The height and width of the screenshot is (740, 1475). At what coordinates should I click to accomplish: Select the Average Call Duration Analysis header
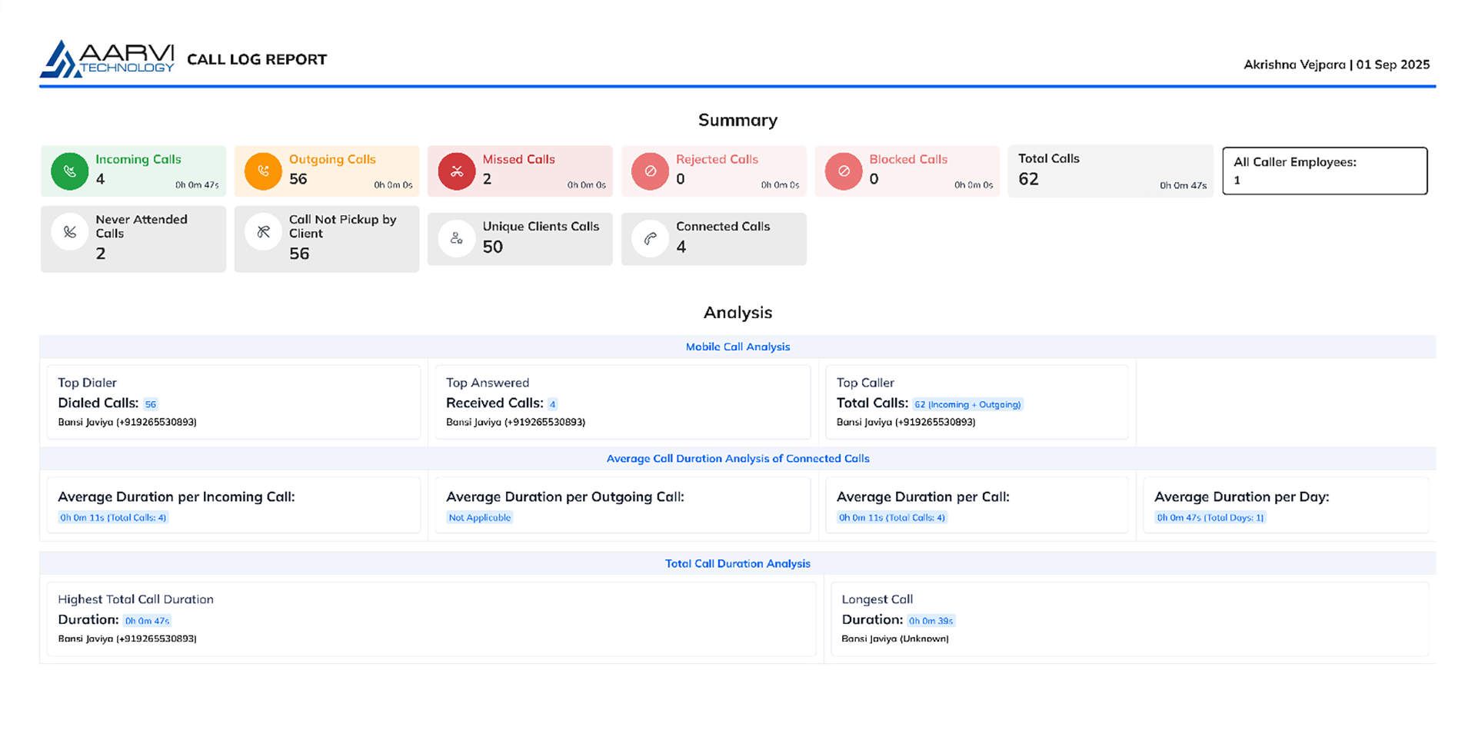pos(737,459)
